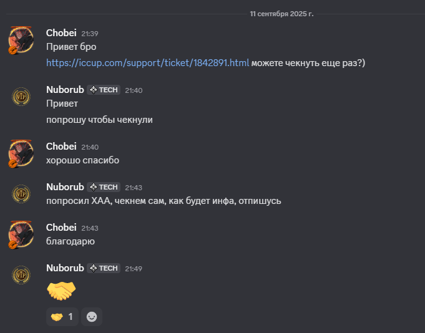Click Chobei's avatar on the 21:39 message
This screenshot has width=425, height=333.
[21, 40]
